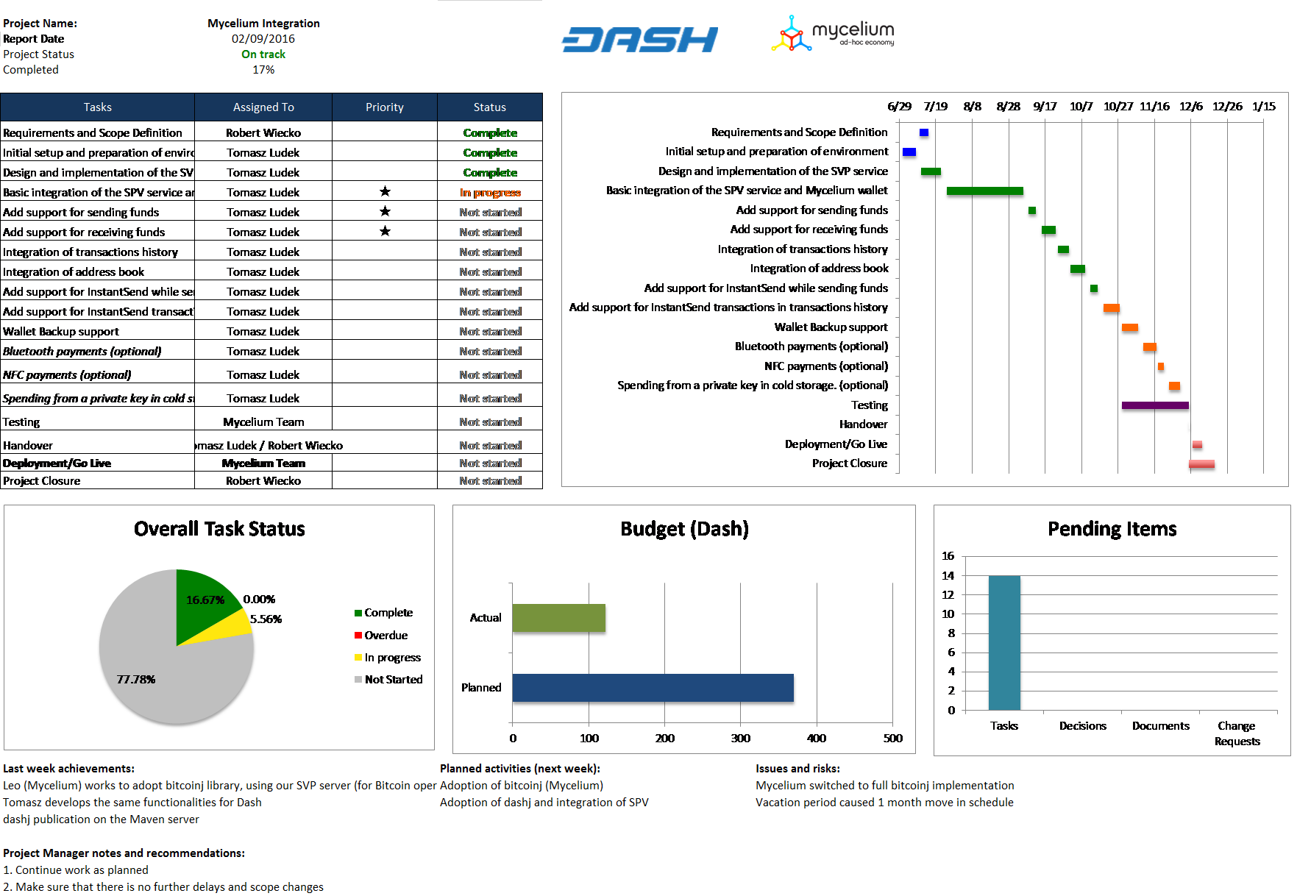The width and height of the screenshot is (1311, 896).
Task: Click Complete status for Requirements row
Action: (490, 132)
